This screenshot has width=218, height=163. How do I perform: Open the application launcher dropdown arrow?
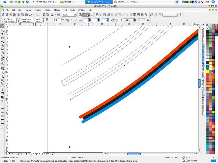pos(55,15)
